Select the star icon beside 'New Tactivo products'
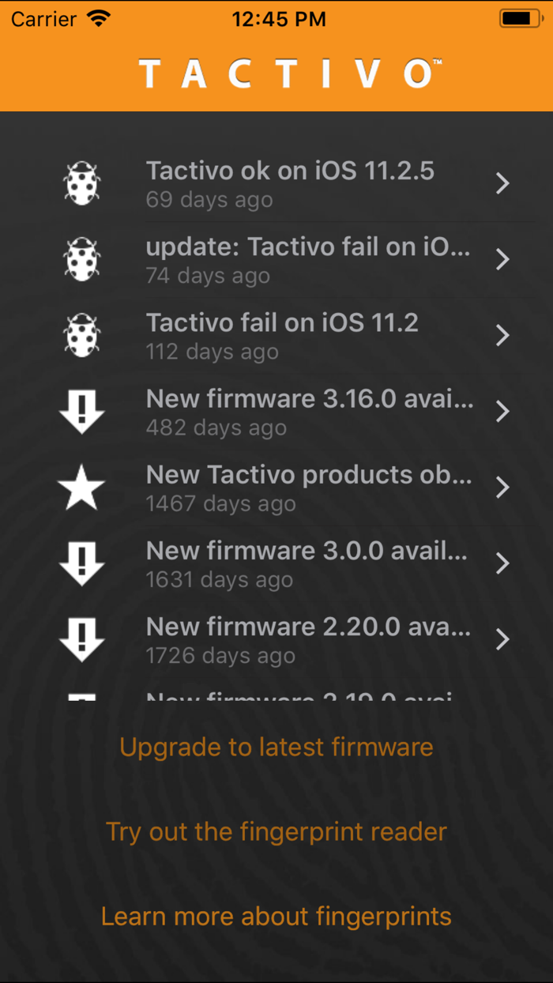The width and height of the screenshot is (553, 983). point(81,487)
